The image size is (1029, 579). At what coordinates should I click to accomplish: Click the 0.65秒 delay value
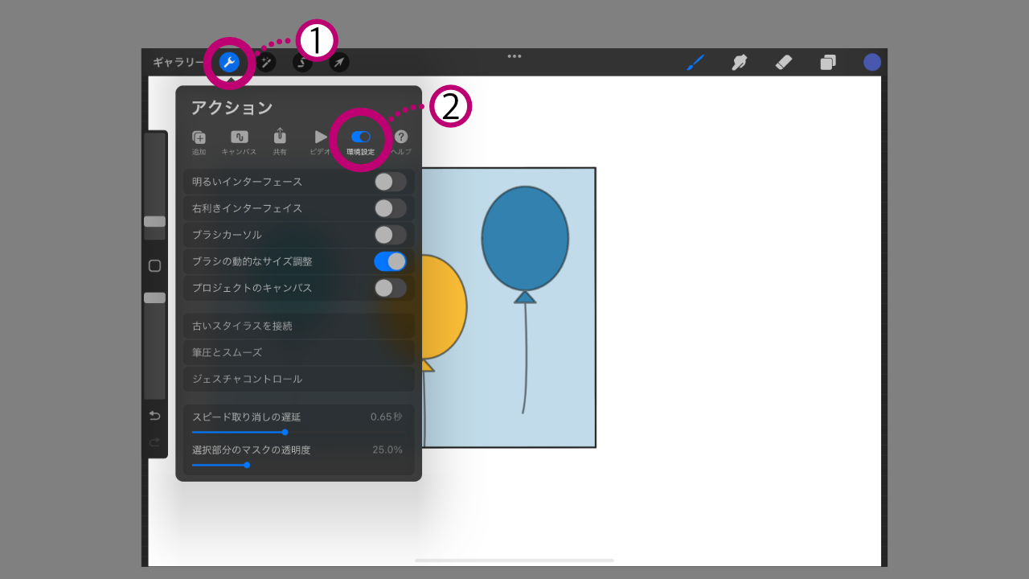click(x=387, y=417)
